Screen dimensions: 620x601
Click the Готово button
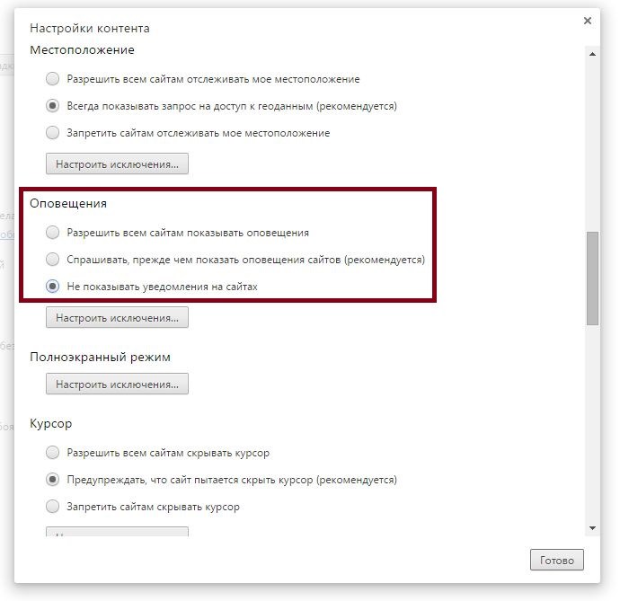(x=557, y=560)
